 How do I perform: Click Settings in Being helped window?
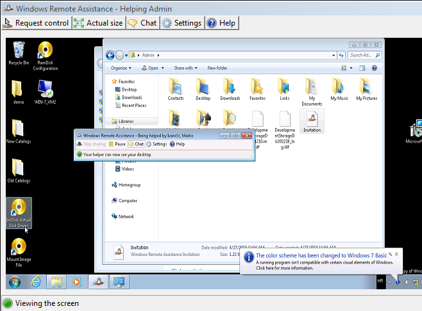(156, 144)
